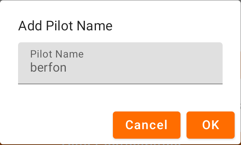
Task: Confirm the pilot name with OK
Action: (x=211, y=125)
